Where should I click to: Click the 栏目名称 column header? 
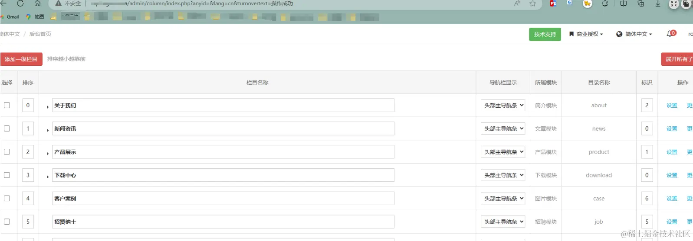pos(257,82)
